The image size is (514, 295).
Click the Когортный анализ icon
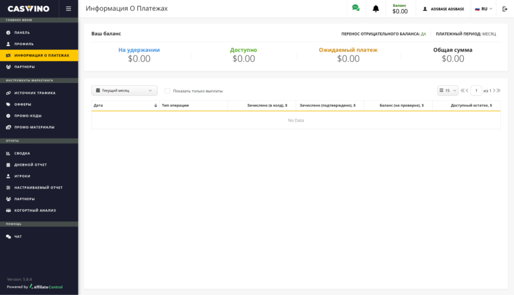8,210
